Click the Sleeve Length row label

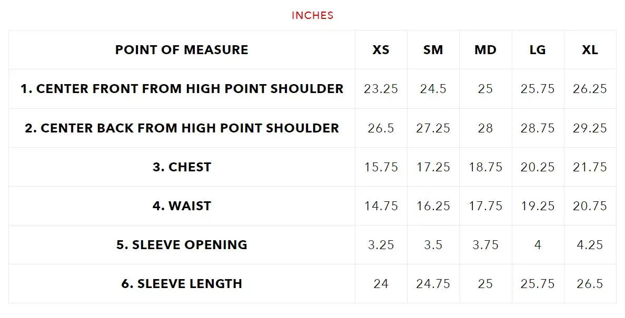182,284
